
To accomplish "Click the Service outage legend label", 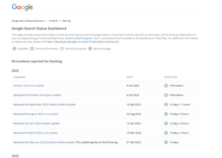I will tap(102, 49).
